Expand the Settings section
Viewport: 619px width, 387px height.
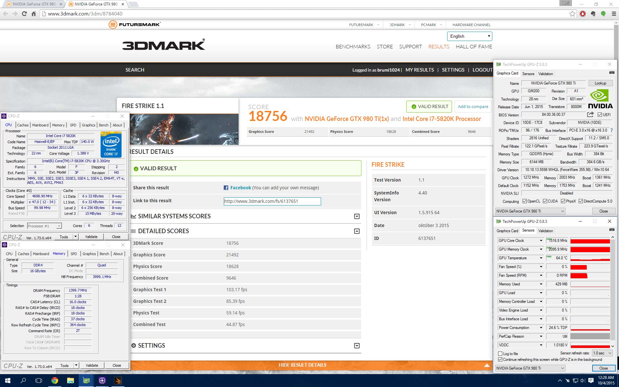(357, 346)
